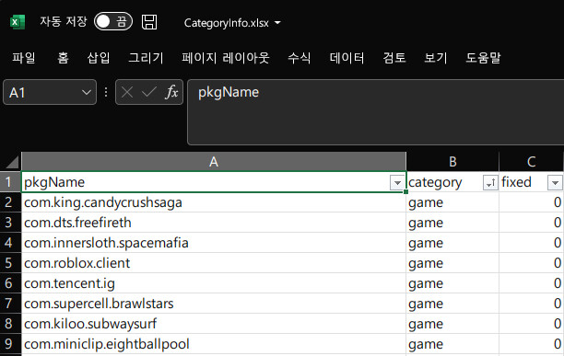Switch to the 그리기 (Draw) tab

146,57
